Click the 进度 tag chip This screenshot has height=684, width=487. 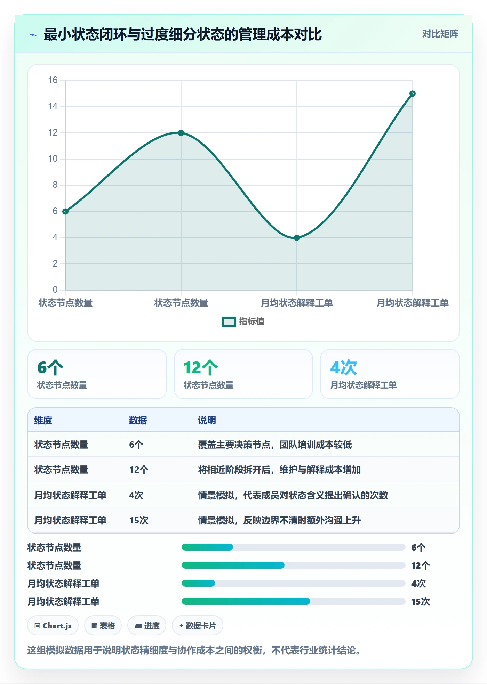(147, 626)
